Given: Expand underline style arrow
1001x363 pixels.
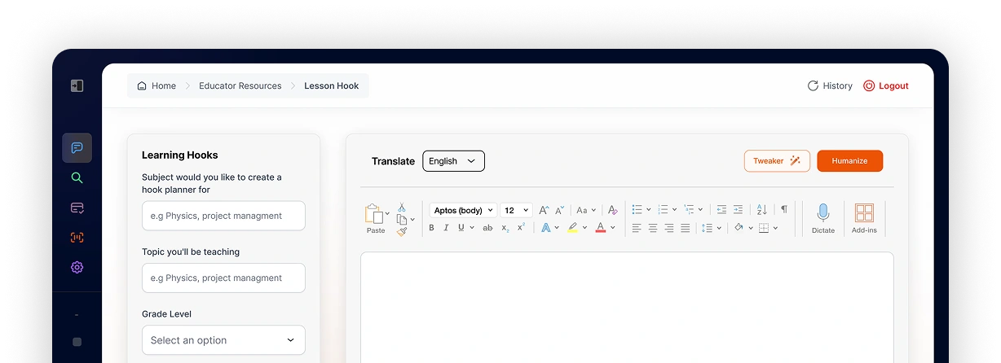Looking at the screenshot, I should (x=472, y=228).
